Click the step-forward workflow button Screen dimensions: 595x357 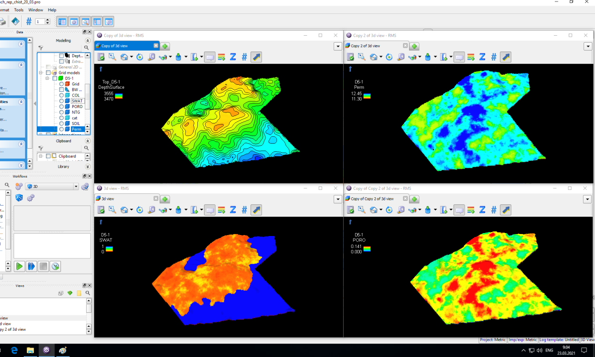pyautogui.click(x=31, y=266)
